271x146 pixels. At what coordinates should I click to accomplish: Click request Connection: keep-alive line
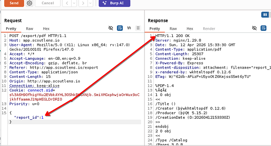(34, 86)
